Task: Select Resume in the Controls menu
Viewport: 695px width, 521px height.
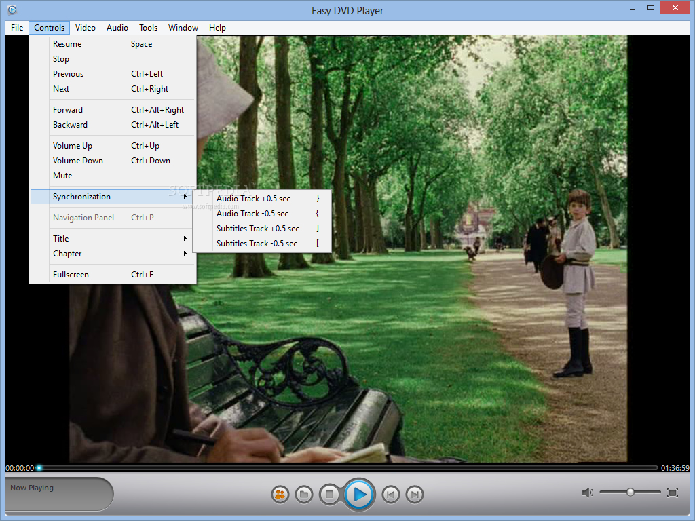Action: (113, 44)
